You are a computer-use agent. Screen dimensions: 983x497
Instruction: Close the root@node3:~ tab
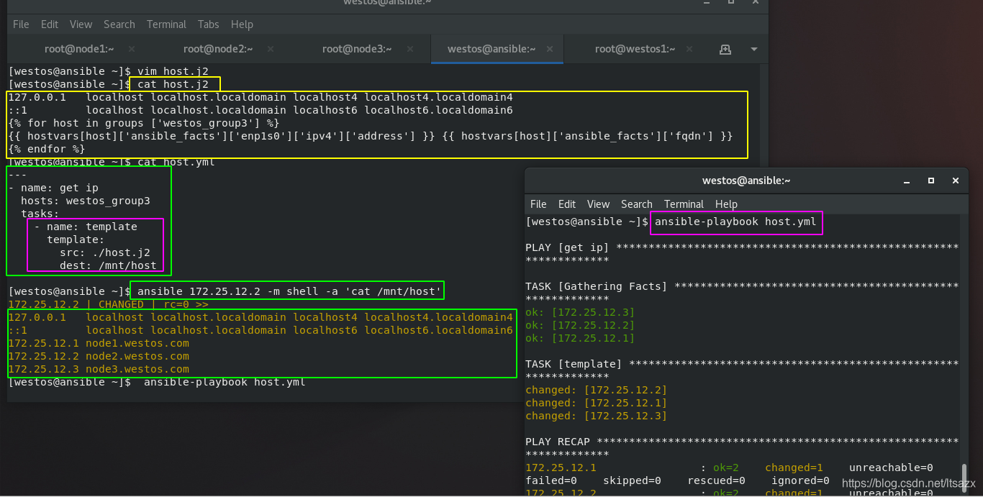coord(409,49)
